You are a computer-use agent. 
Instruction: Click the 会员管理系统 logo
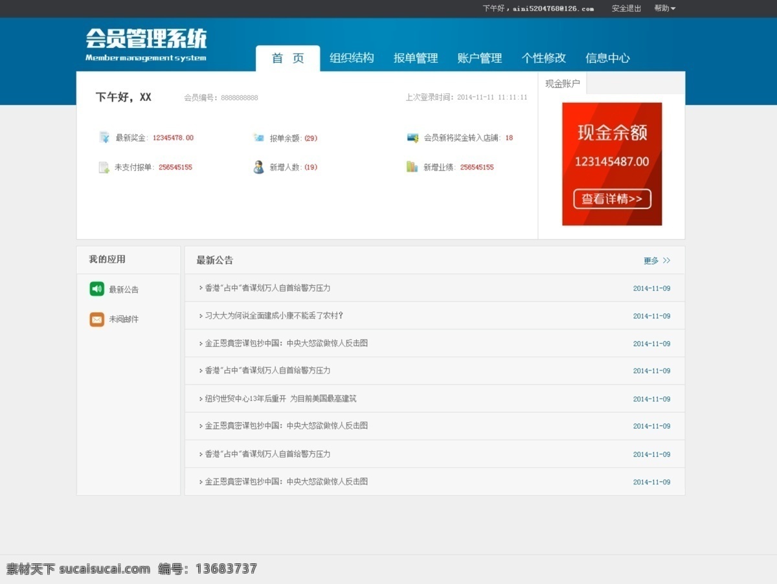coord(146,45)
